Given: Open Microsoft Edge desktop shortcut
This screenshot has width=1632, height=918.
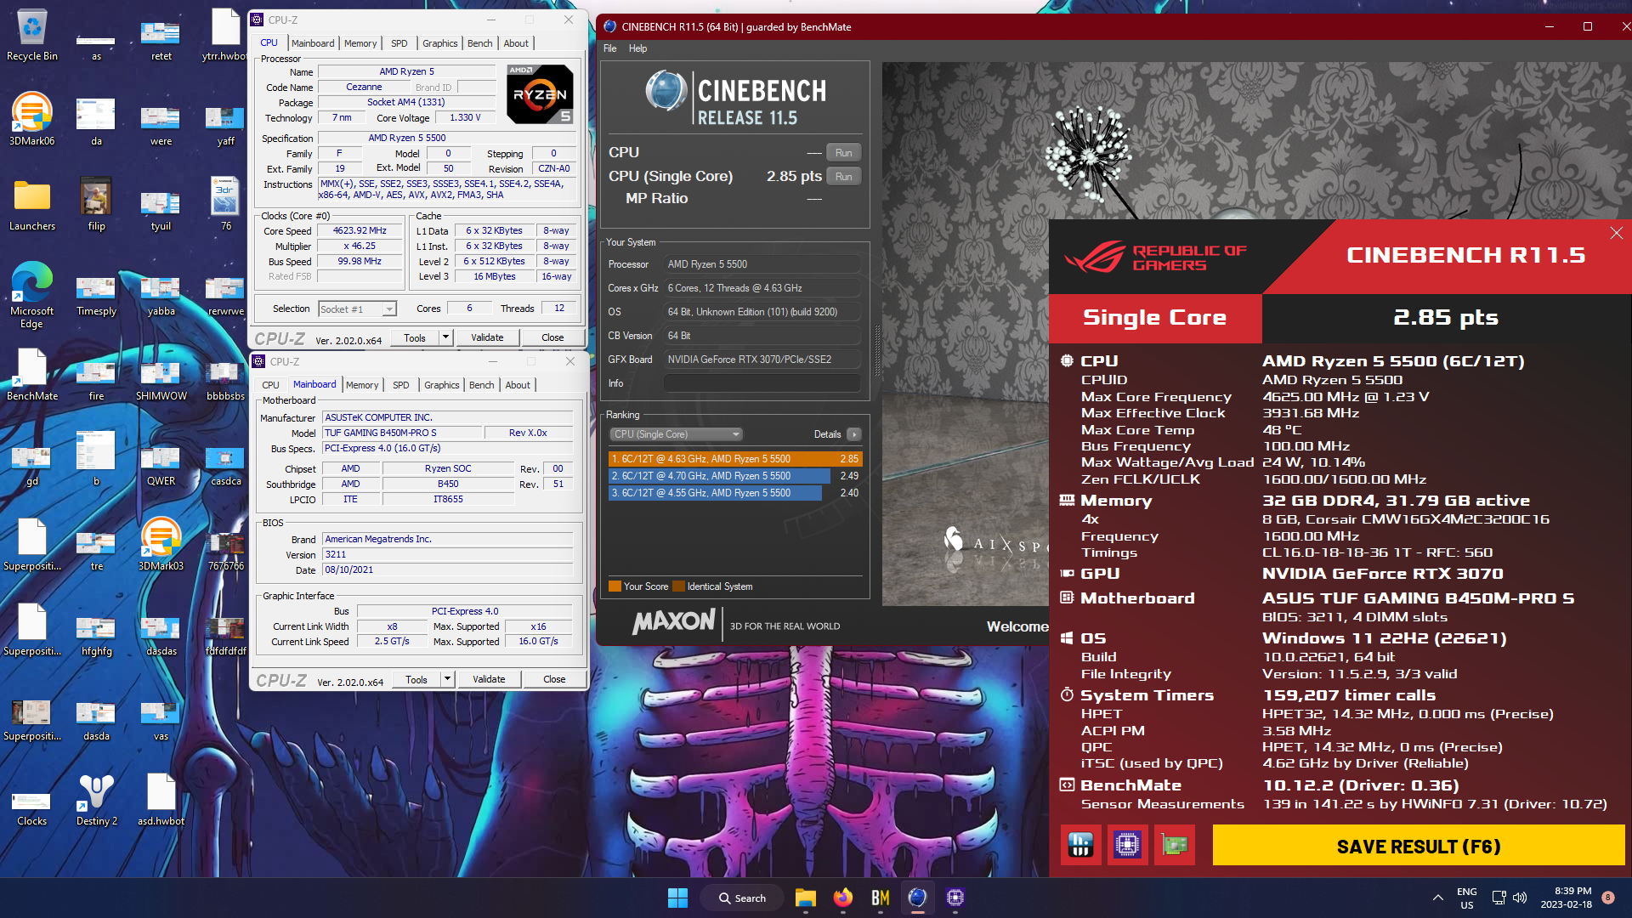Looking at the screenshot, I should click(32, 295).
